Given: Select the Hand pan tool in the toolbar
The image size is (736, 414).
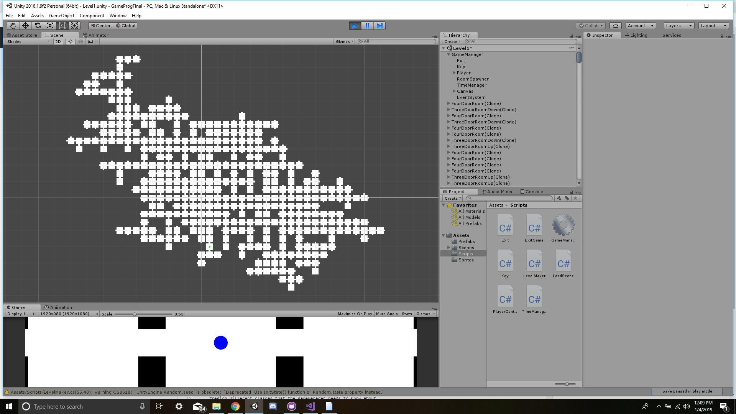Looking at the screenshot, I should [x=13, y=26].
